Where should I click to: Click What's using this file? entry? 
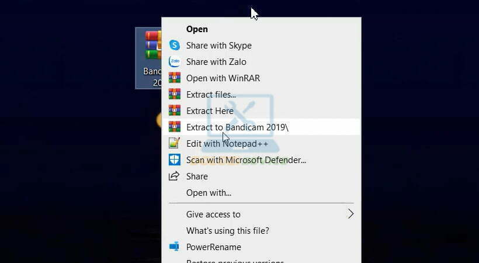227,230
